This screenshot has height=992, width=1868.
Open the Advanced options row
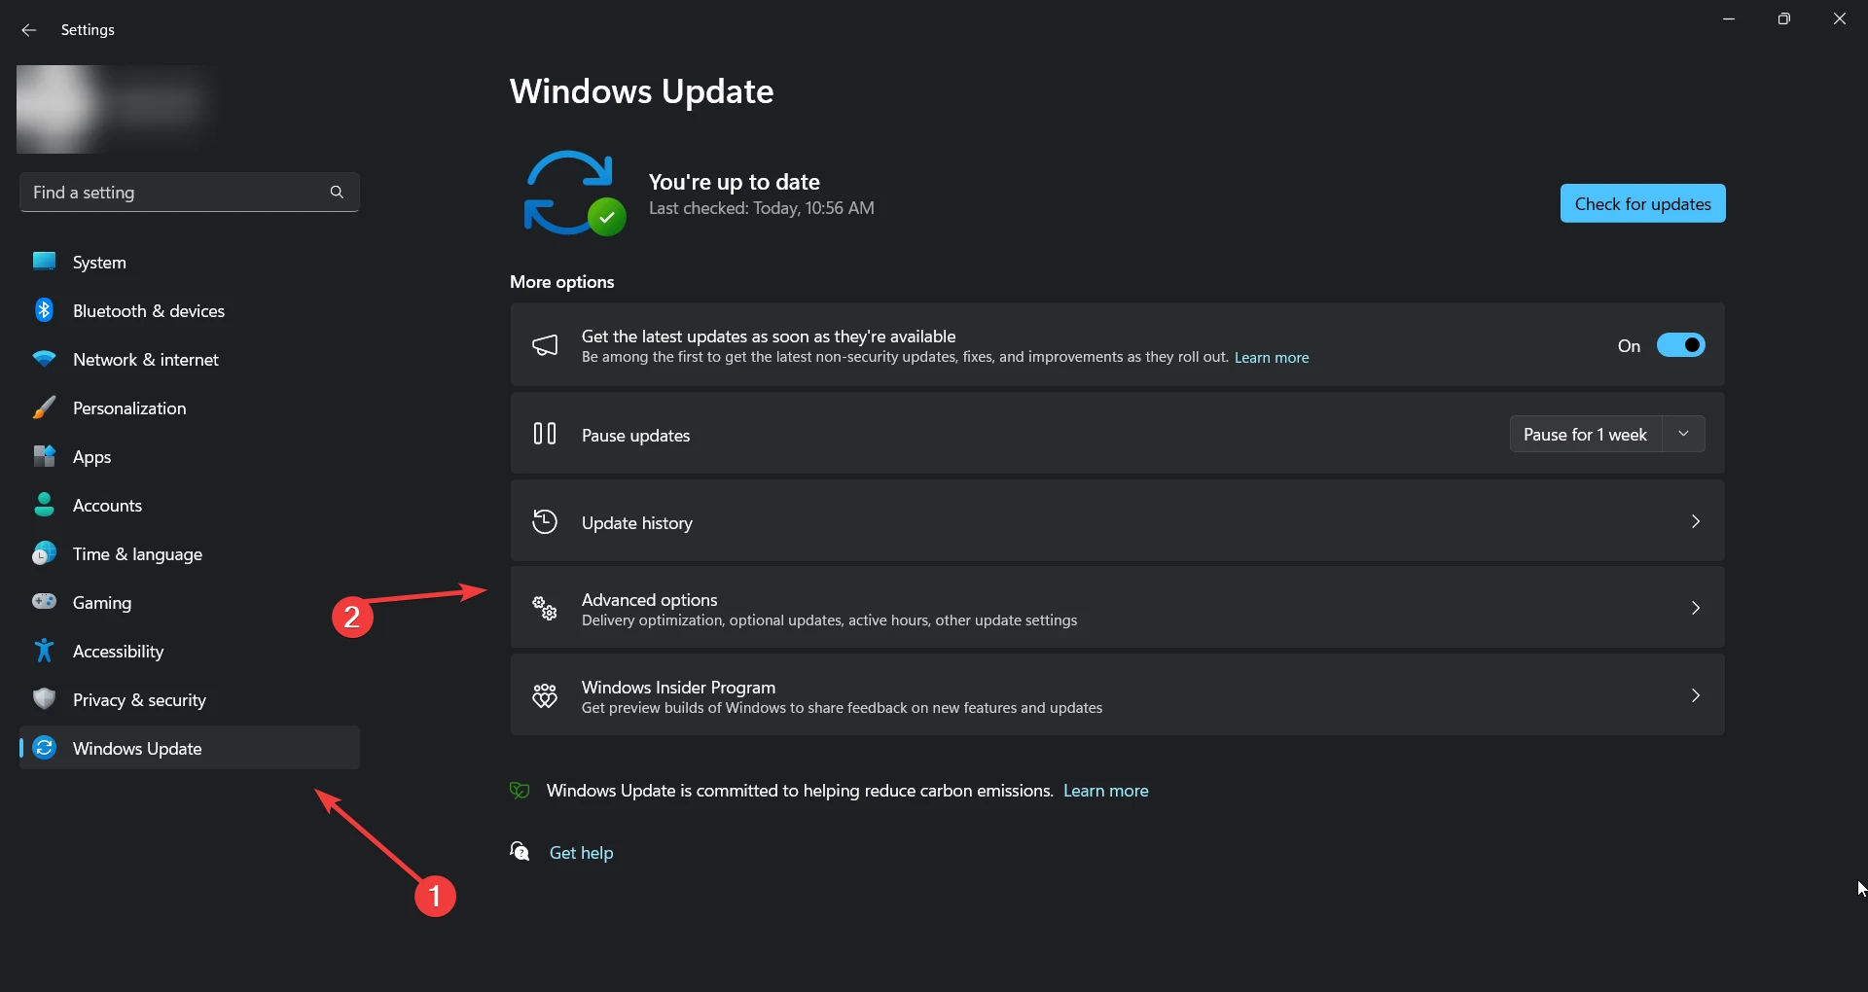coord(1117,608)
